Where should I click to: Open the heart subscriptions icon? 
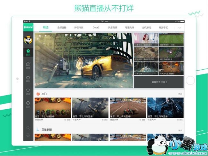point(28,92)
